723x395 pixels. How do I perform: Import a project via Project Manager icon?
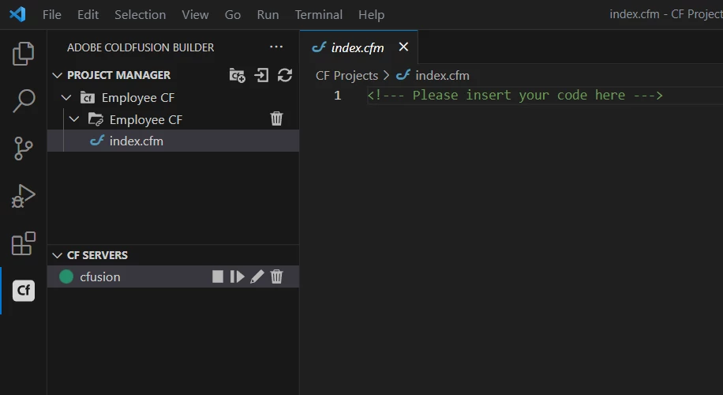261,75
